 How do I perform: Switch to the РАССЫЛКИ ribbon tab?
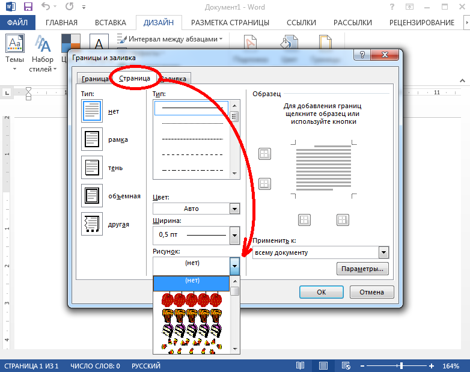pyautogui.click(x=352, y=22)
